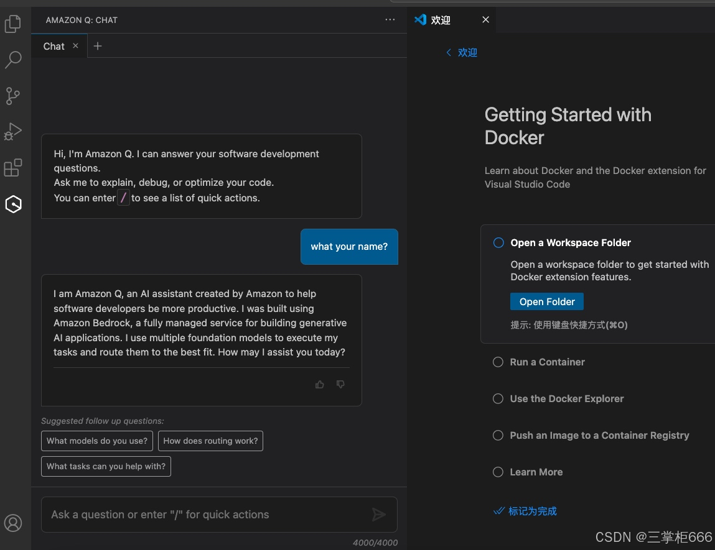The image size is (715, 550).
Task: Open the Amazon Q Chat more actions menu
Action: (390, 20)
